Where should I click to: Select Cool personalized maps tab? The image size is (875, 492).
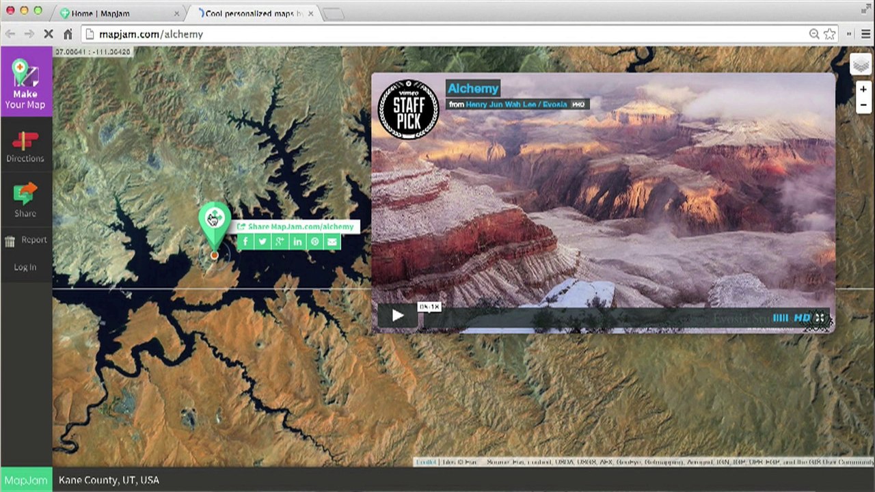tap(253, 13)
